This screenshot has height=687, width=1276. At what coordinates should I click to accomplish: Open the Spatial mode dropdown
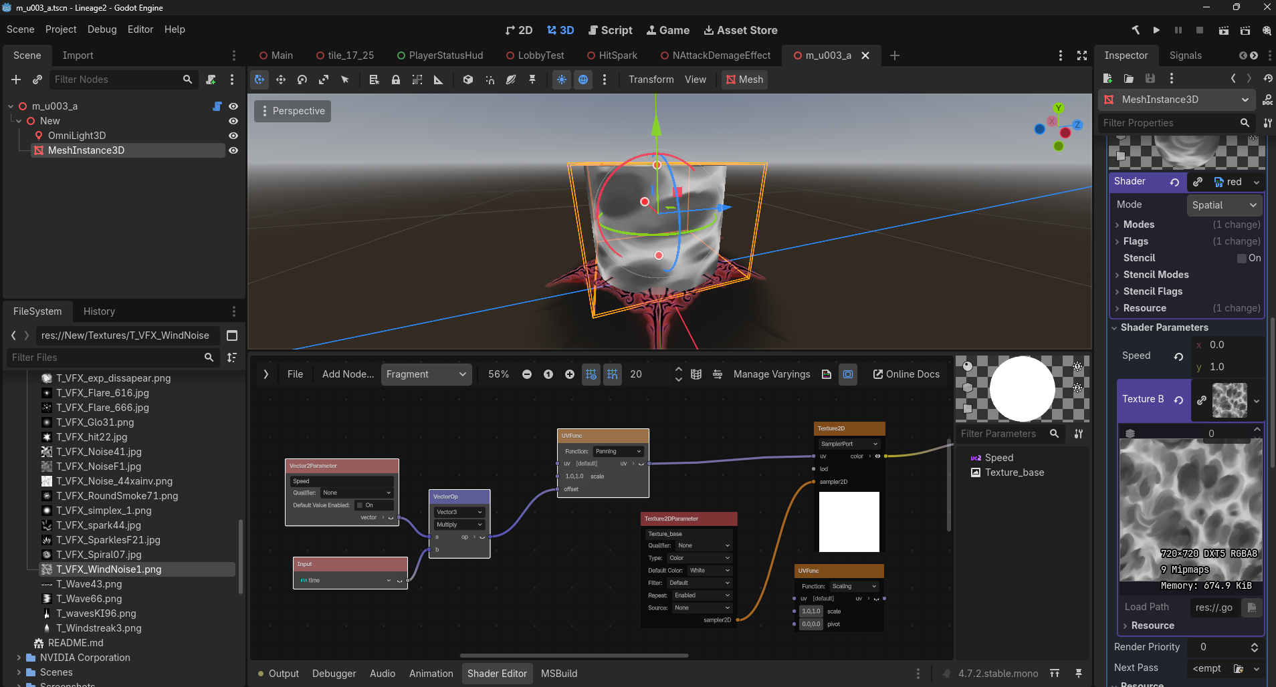pos(1224,205)
